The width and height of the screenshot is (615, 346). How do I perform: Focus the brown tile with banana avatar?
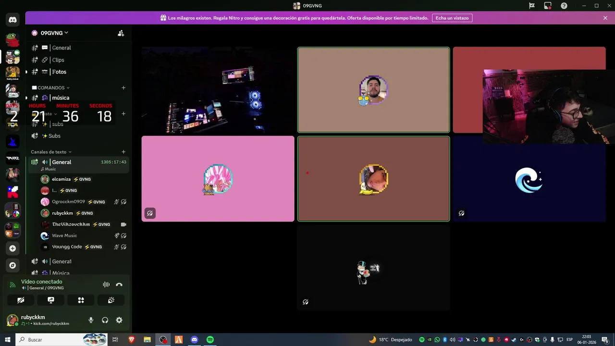[x=373, y=179]
